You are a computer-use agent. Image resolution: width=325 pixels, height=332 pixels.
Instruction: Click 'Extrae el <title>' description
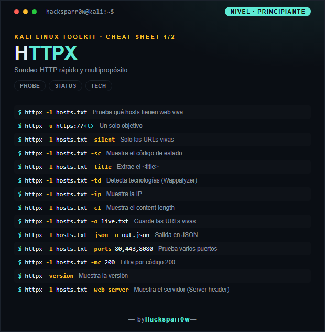pos(137,167)
